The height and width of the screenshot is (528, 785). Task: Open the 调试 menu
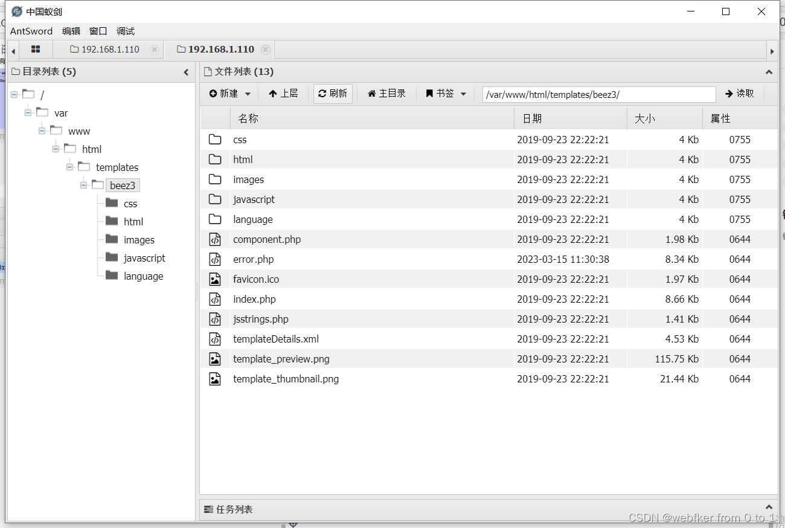pos(126,31)
